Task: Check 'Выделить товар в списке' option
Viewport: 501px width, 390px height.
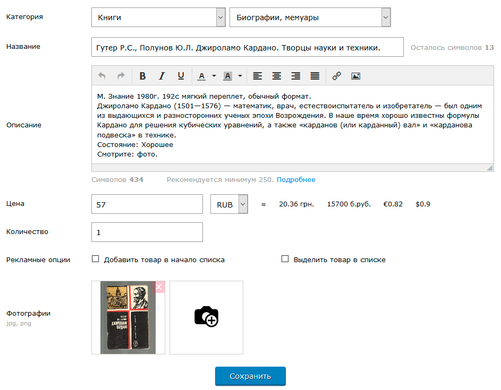Action: pos(285,259)
